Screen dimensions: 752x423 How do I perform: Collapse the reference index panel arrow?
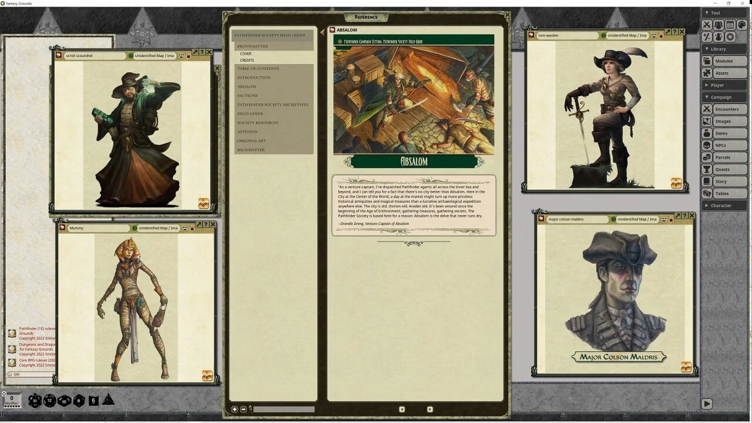[x=322, y=32]
